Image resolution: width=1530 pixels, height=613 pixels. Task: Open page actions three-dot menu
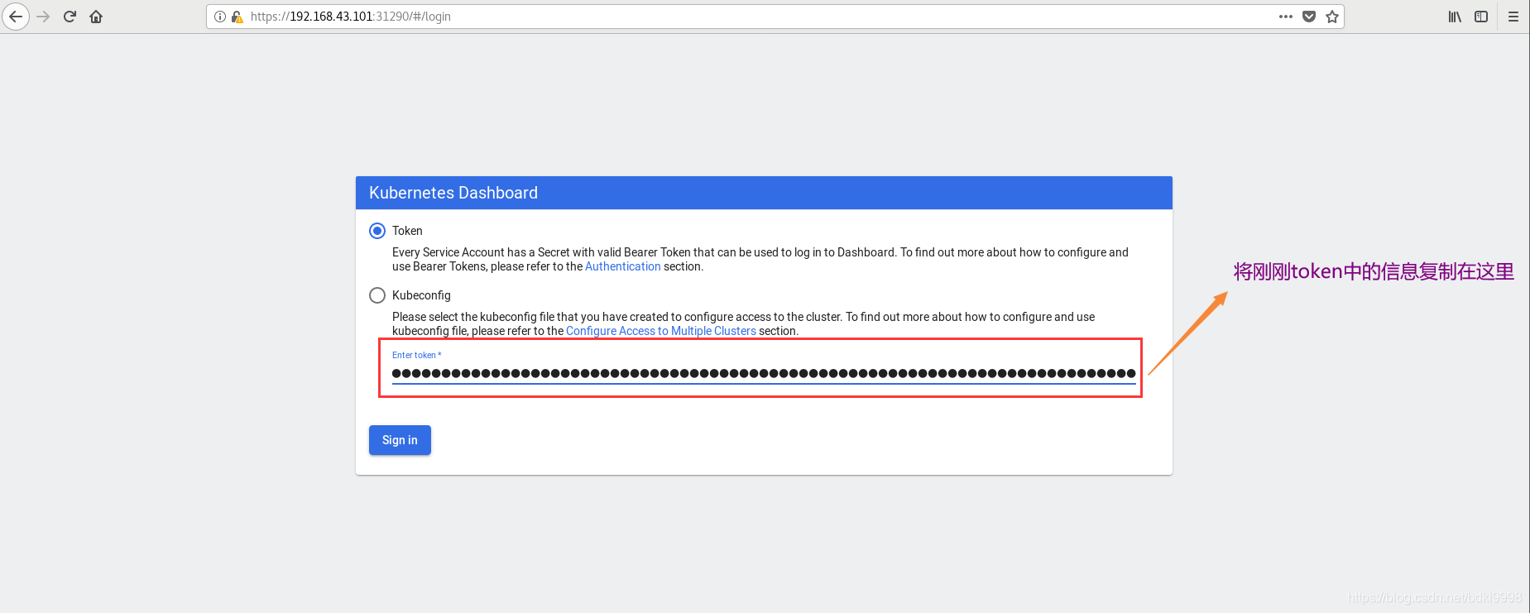click(1285, 17)
